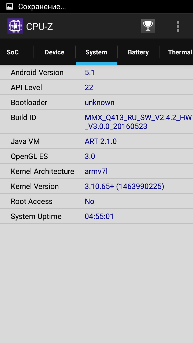The width and height of the screenshot is (193, 343).
Task: Select the OpenGL ES value 3.0
Action: tap(90, 156)
